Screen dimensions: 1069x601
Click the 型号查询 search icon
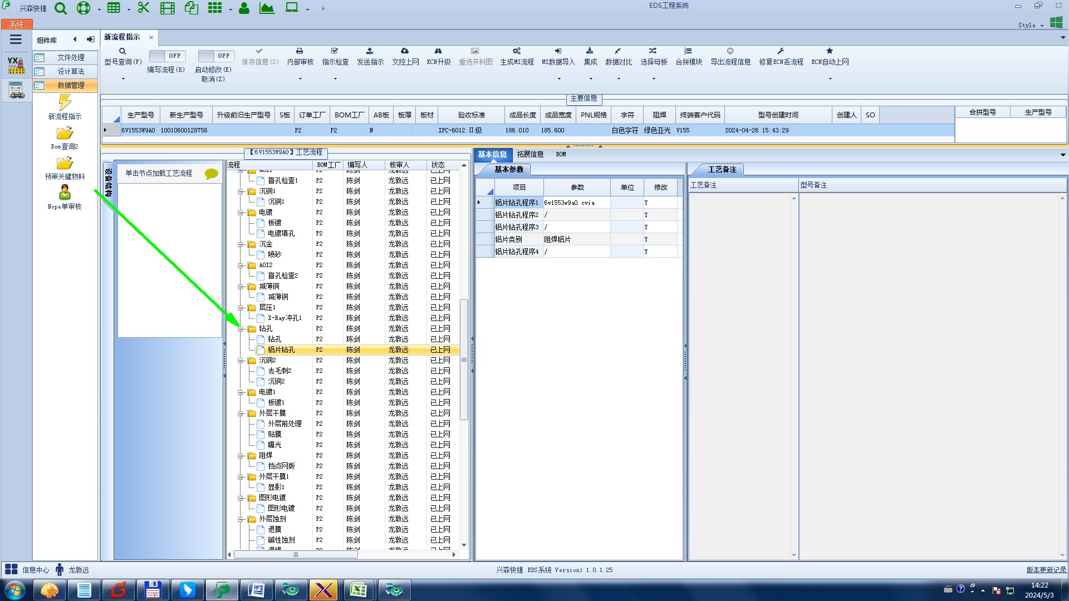pyautogui.click(x=122, y=51)
